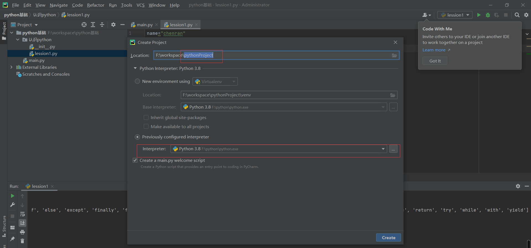Open Run panel settings gear
Screen dimensions: 531x248
tap(518, 186)
